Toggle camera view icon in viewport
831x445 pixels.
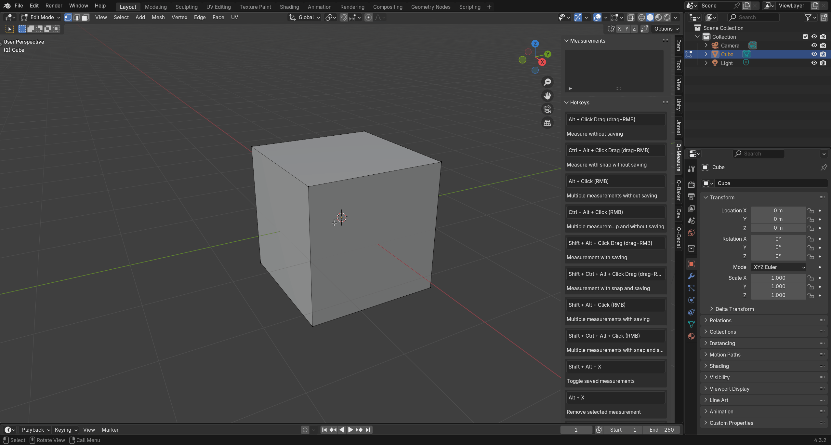pyautogui.click(x=547, y=109)
